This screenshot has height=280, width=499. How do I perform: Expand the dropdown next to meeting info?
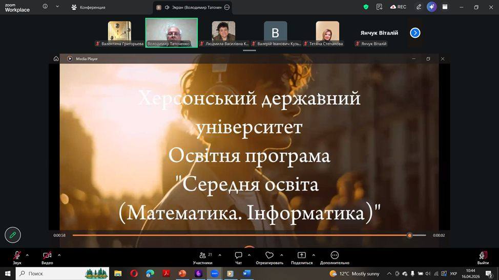coord(57,6)
